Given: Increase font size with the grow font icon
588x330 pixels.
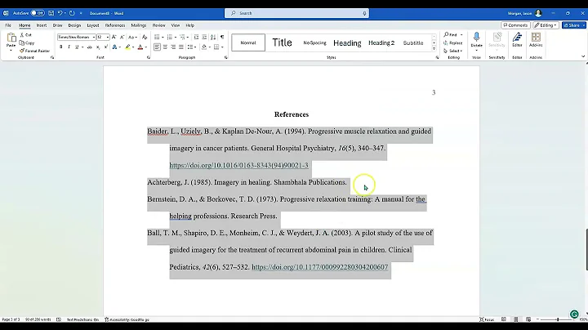Looking at the screenshot, I should (114, 37).
